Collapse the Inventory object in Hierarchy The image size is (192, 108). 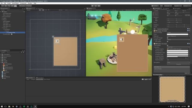point(4,29)
